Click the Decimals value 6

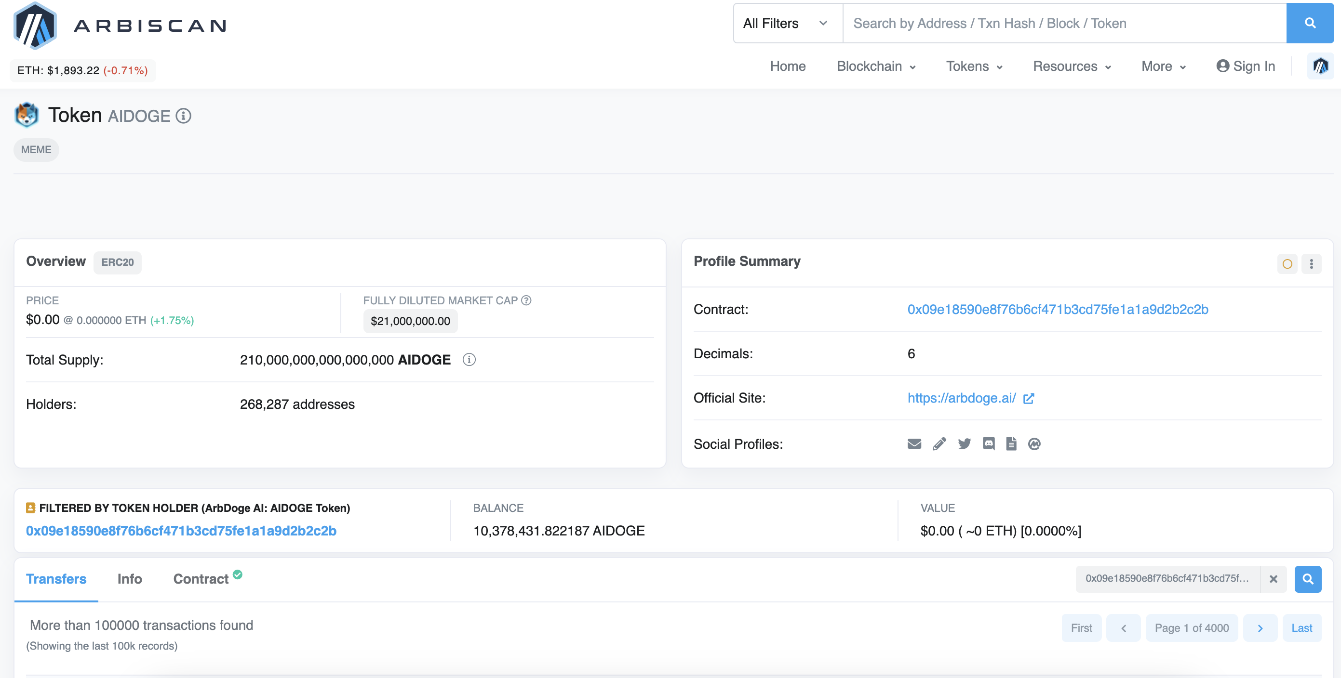(911, 354)
